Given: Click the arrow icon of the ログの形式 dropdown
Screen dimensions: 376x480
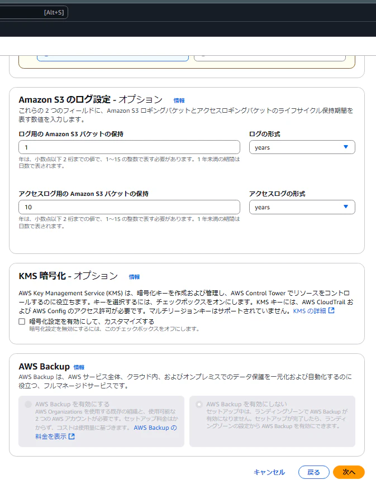Looking at the screenshot, I should click(x=346, y=147).
